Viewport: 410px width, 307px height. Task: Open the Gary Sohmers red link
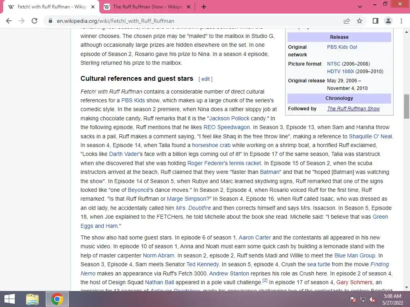coord(354,283)
